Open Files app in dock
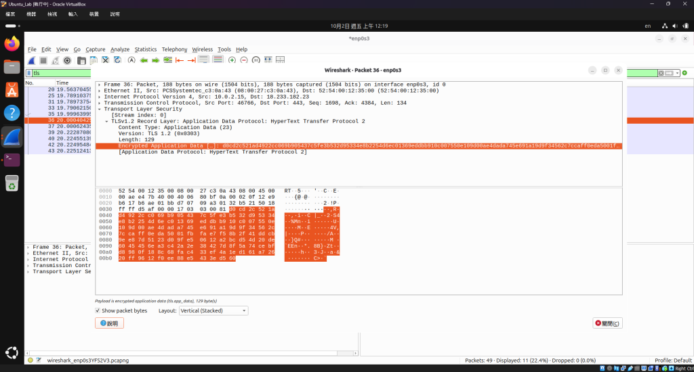Screen dimensions: 694x372 point(12,67)
